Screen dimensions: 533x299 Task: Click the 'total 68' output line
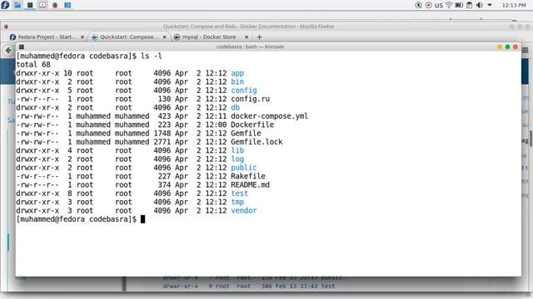point(33,65)
